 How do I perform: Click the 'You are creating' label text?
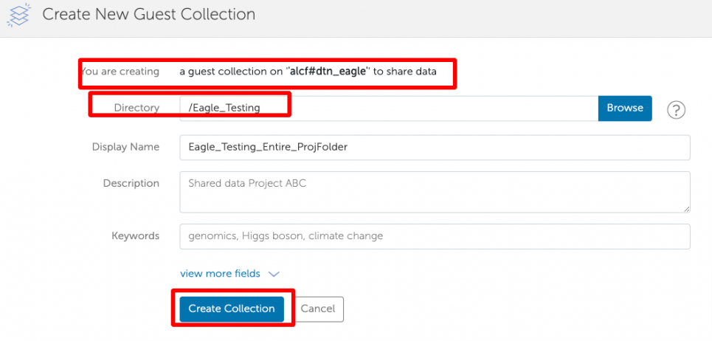tap(120, 72)
